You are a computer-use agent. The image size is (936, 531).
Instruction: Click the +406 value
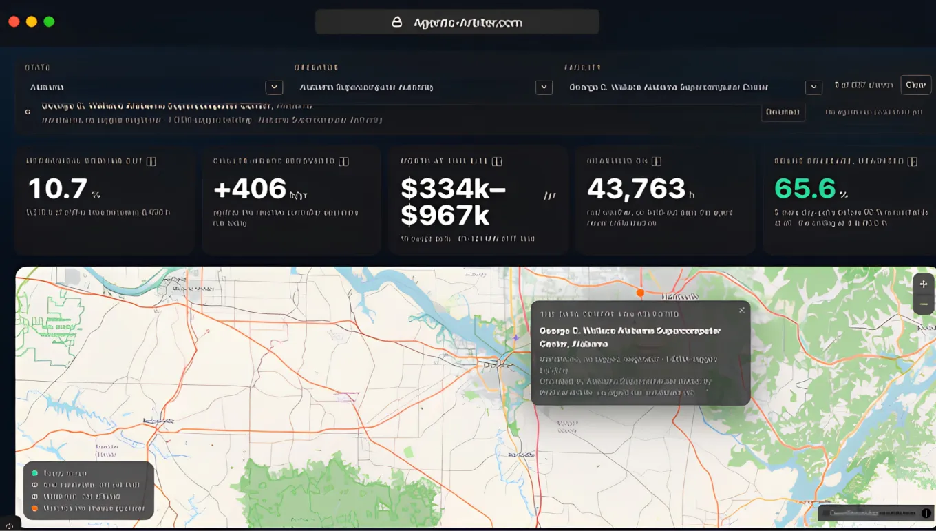(x=250, y=189)
